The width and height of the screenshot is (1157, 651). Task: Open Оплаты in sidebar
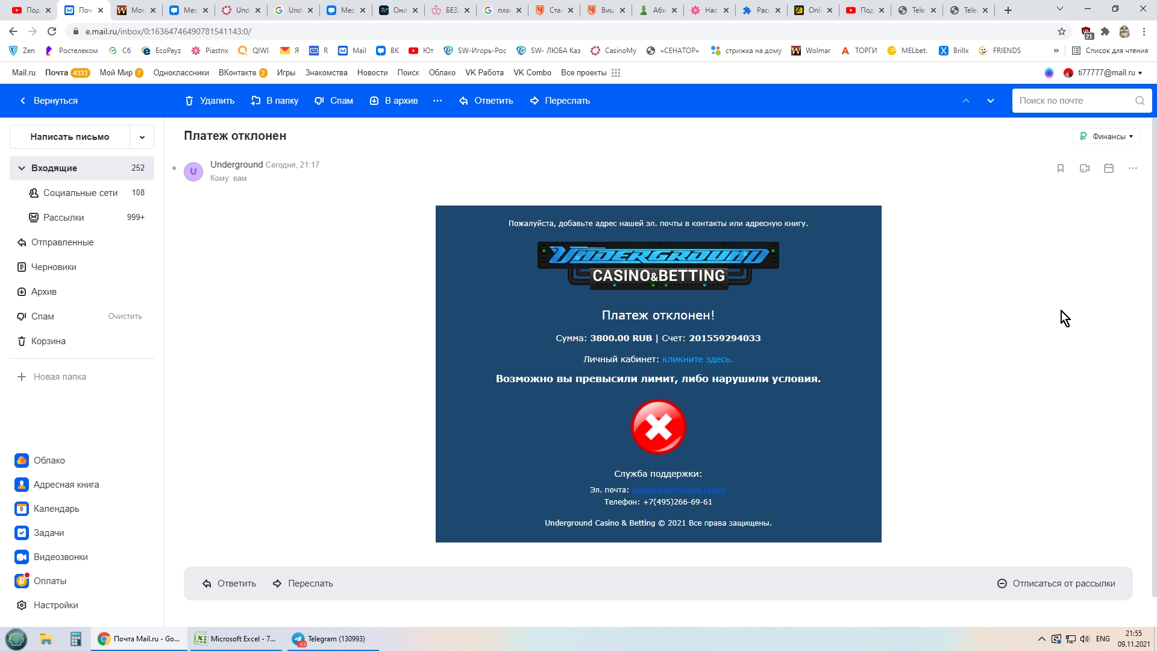[40, 581]
